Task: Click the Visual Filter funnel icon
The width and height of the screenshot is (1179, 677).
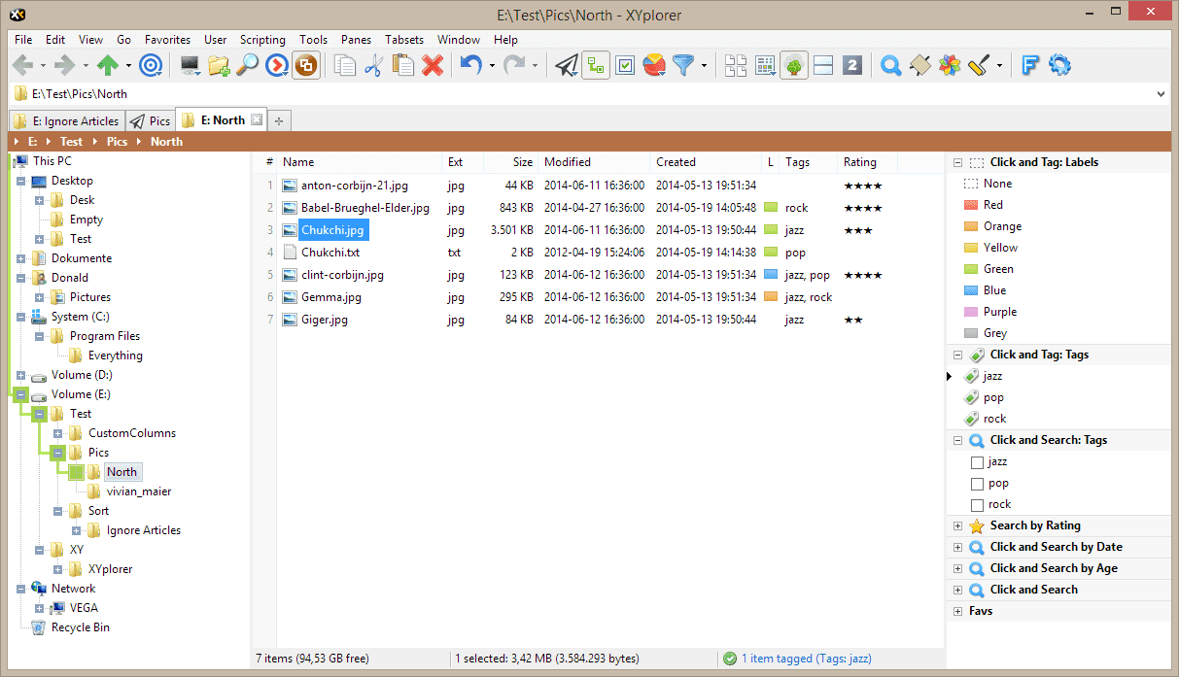Action: [x=684, y=65]
